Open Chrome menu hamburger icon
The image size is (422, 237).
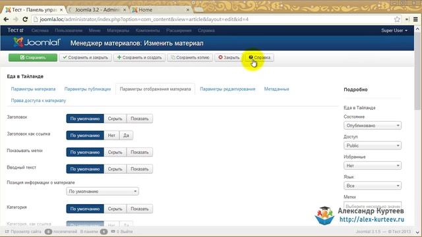tap(415, 19)
